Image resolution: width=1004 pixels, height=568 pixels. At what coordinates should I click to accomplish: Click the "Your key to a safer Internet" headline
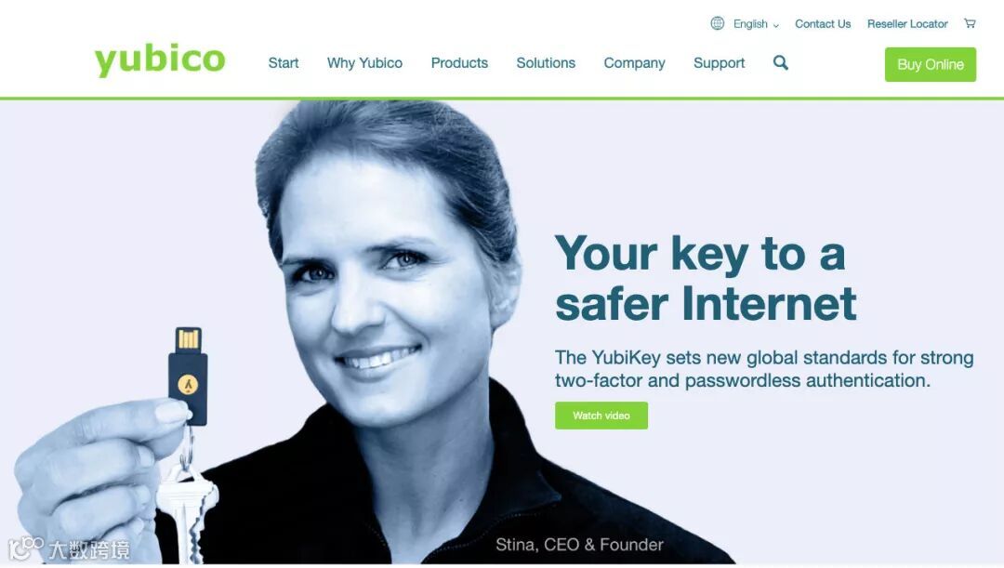tap(705, 279)
